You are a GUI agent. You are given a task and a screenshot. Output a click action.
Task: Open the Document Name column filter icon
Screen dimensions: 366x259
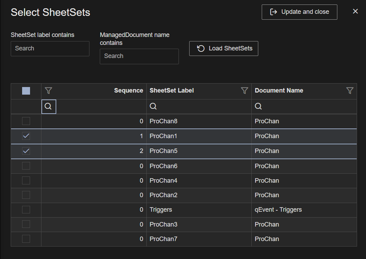[x=350, y=90]
